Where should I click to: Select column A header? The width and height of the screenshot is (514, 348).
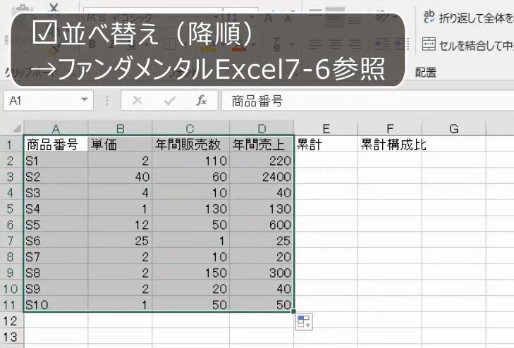point(56,128)
